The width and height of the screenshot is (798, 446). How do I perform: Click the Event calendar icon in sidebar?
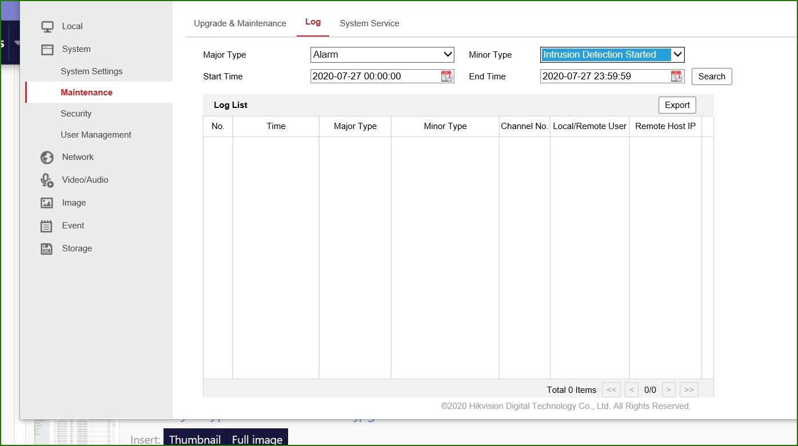tap(47, 226)
